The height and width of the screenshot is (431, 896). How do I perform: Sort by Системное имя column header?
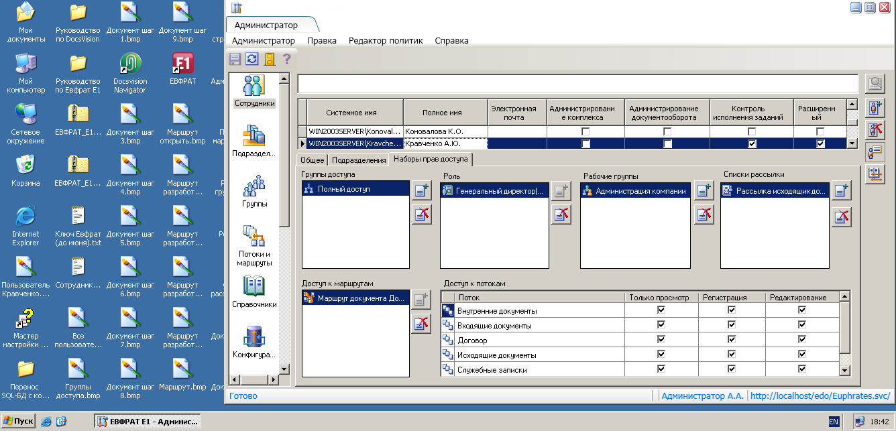[355, 113]
